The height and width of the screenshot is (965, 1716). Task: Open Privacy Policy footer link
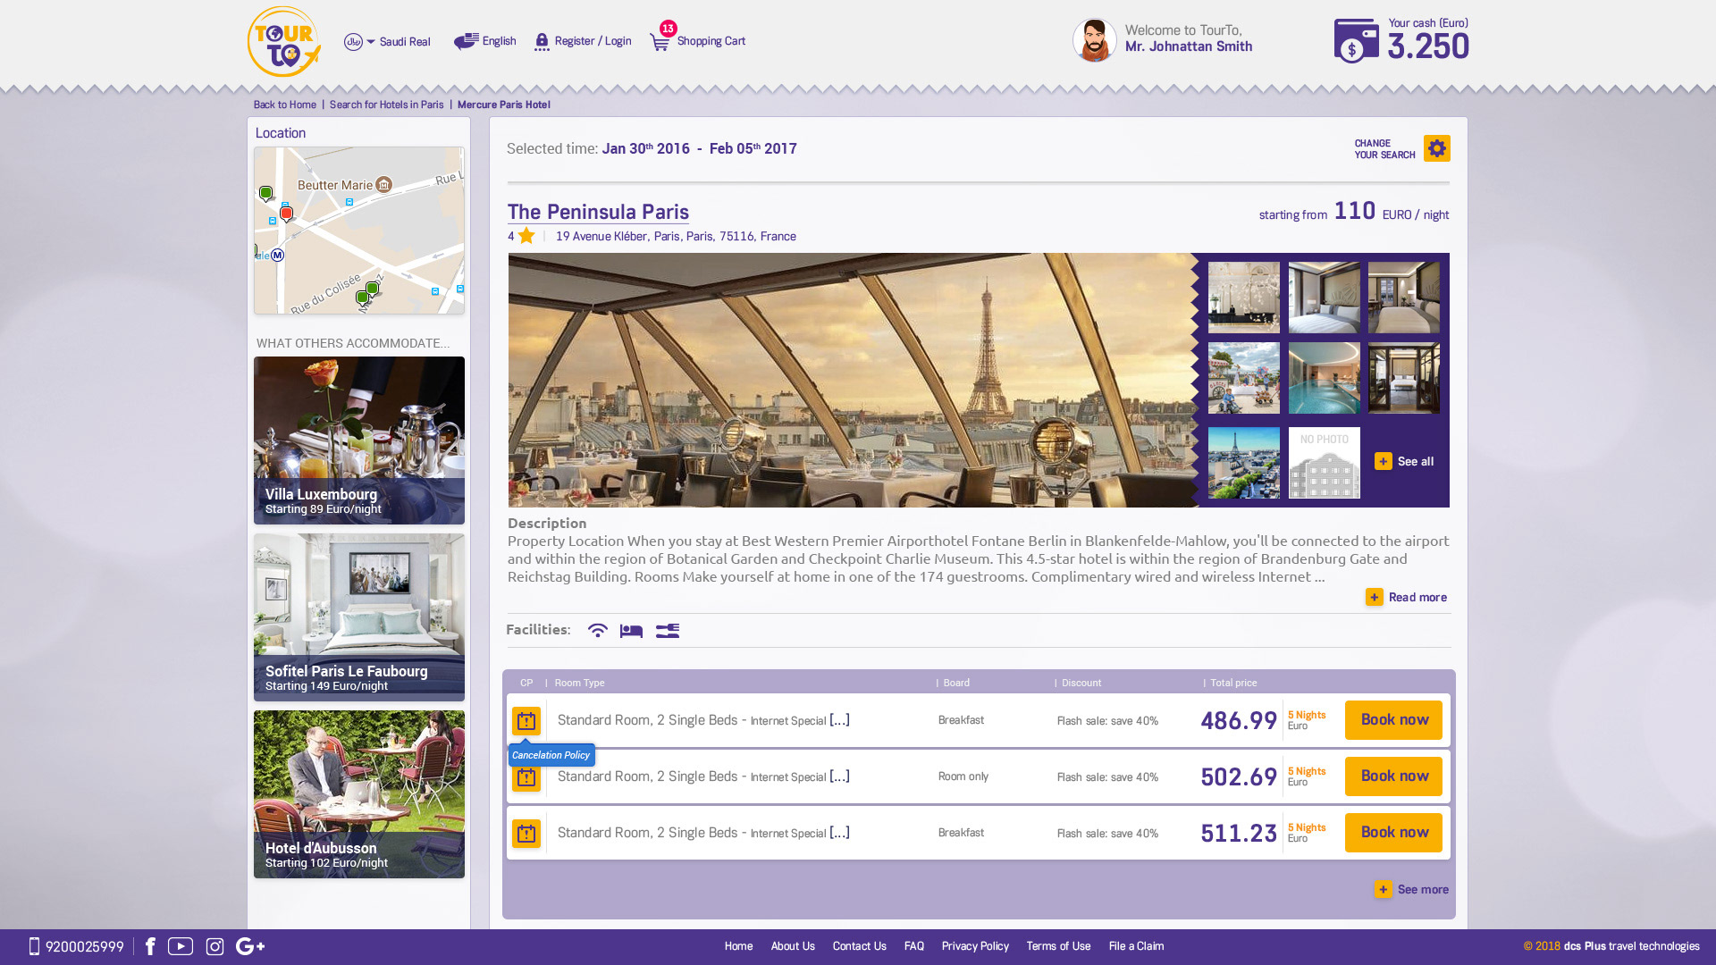tap(975, 946)
